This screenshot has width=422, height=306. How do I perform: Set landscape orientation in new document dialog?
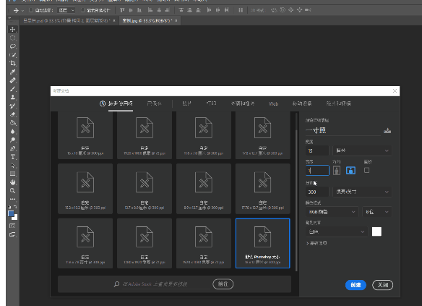350,170
